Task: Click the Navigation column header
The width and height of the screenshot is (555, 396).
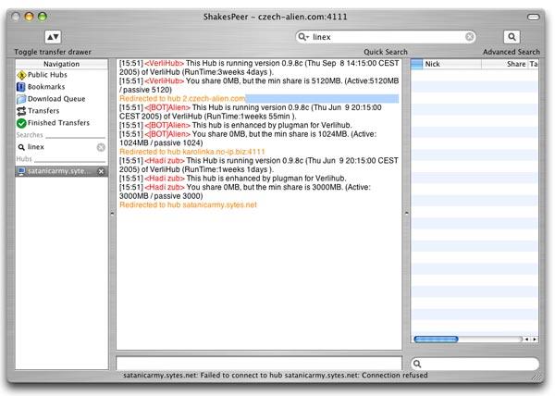Action: [x=61, y=64]
